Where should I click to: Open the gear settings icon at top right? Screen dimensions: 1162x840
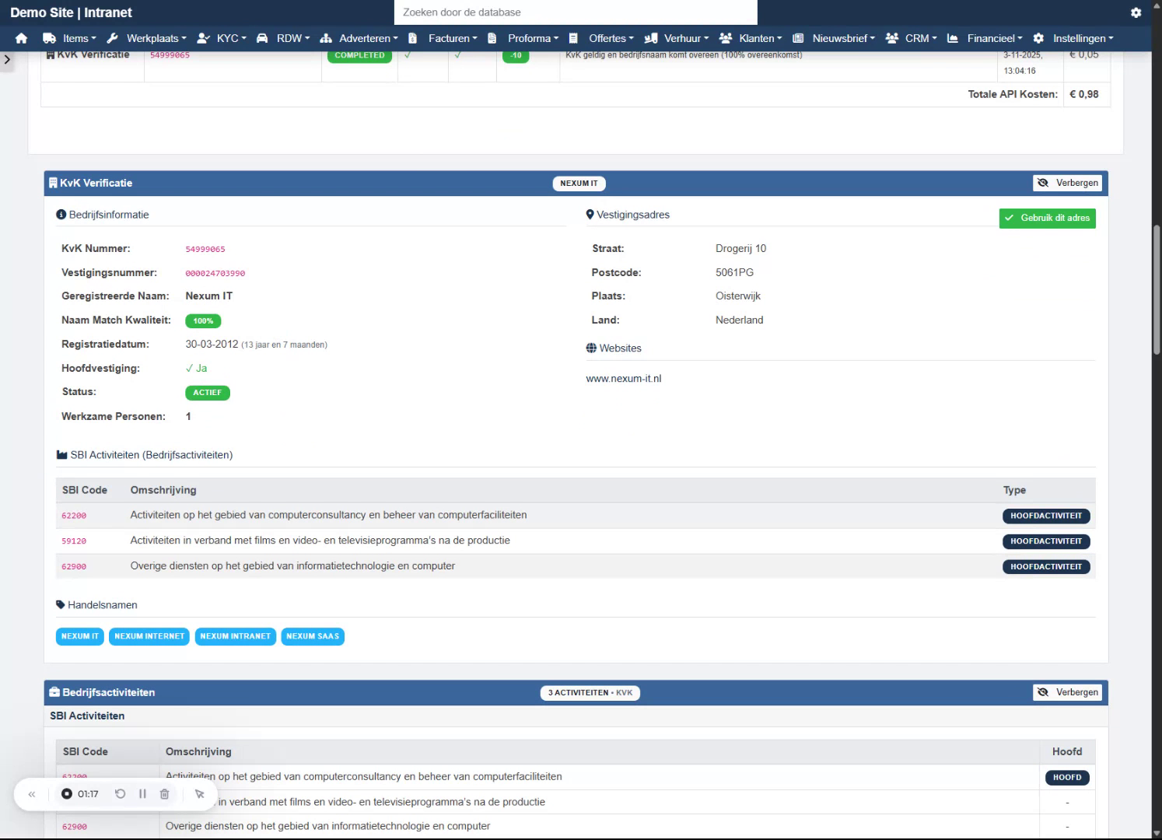point(1136,12)
